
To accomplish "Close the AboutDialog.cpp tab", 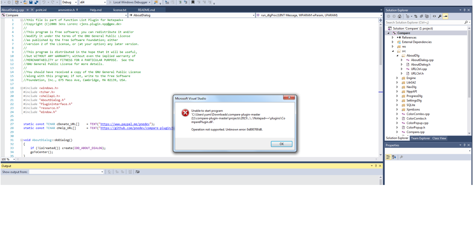I will pyautogui.click(x=32, y=10).
